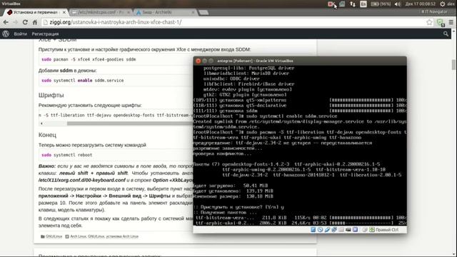Click the WordPress logo in admin bar
Screen dimensions: 457x257
tap(6, 34)
